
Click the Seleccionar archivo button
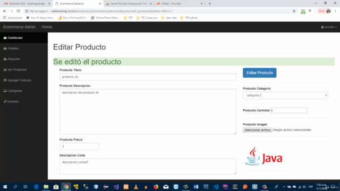257,130
